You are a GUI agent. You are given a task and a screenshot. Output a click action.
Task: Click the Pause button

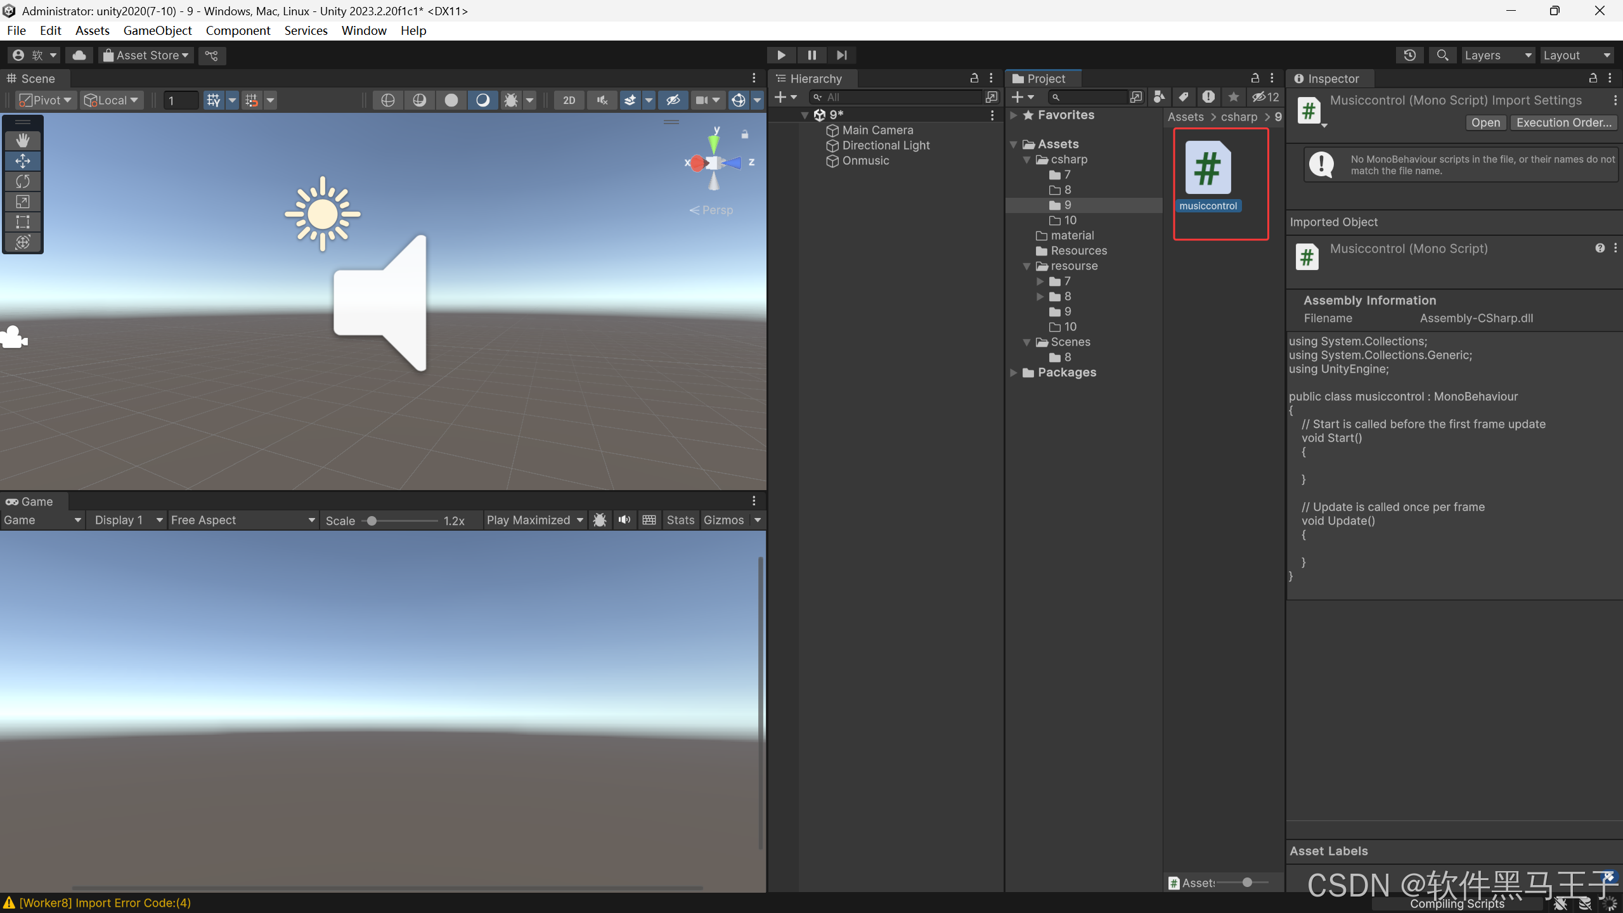click(x=811, y=55)
